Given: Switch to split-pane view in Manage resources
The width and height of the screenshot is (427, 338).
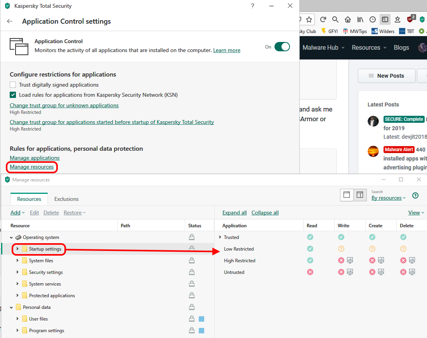Looking at the screenshot, I should click(360, 195).
